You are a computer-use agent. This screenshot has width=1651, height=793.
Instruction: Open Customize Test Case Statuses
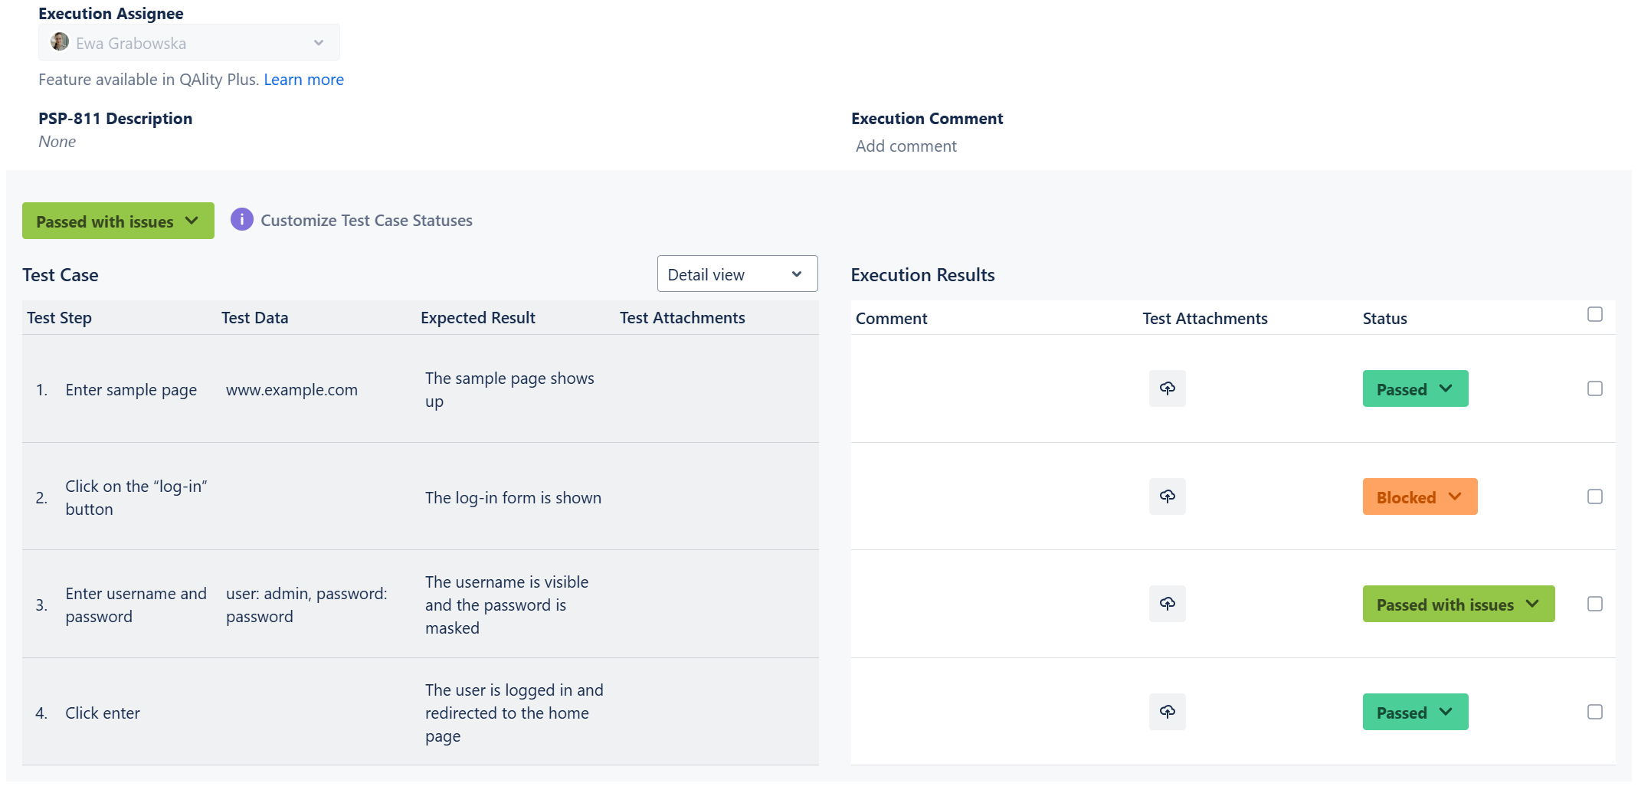366,221
